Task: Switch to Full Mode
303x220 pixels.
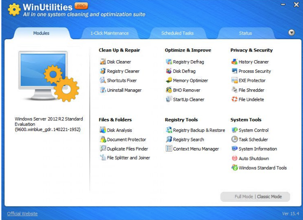Action: [243, 196]
